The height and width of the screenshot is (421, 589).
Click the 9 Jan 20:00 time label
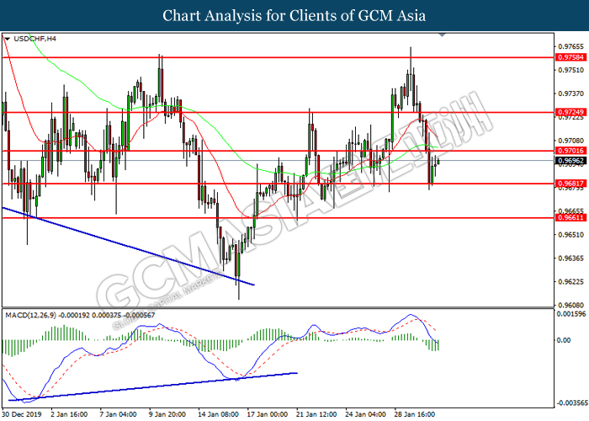pyautogui.click(x=167, y=414)
